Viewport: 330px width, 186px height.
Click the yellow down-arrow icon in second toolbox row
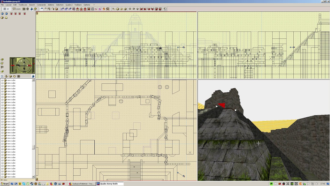point(6,18)
